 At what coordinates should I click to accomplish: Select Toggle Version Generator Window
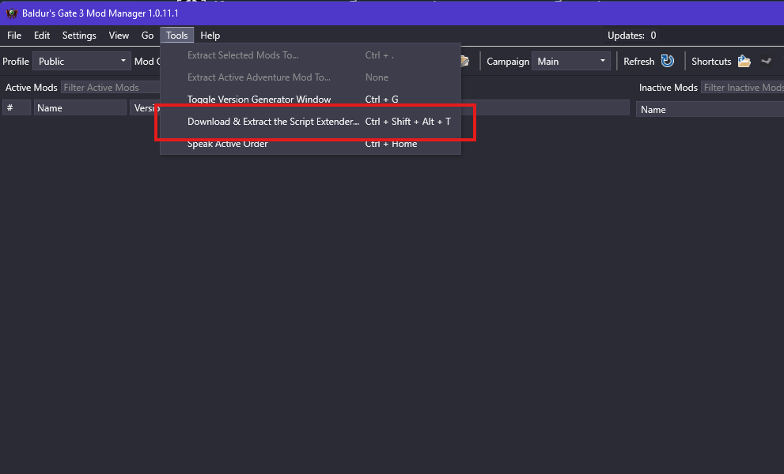click(310, 100)
